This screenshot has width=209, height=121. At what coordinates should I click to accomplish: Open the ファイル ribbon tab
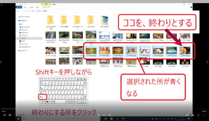(x=19, y=7)
